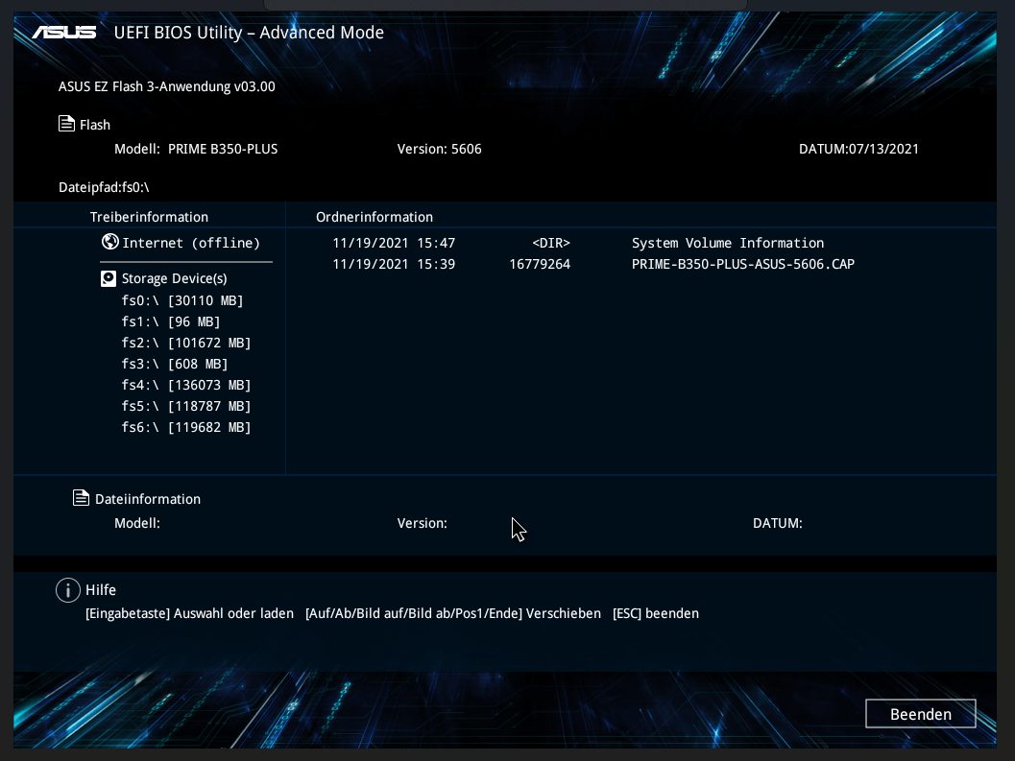Select drive fs0:\ [30110 MB]

coord(181,300)
